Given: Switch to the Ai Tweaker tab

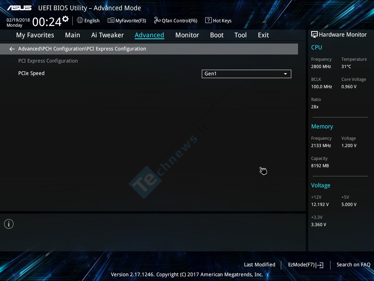Looking at the screenshot, I should (x=107, y=35).
